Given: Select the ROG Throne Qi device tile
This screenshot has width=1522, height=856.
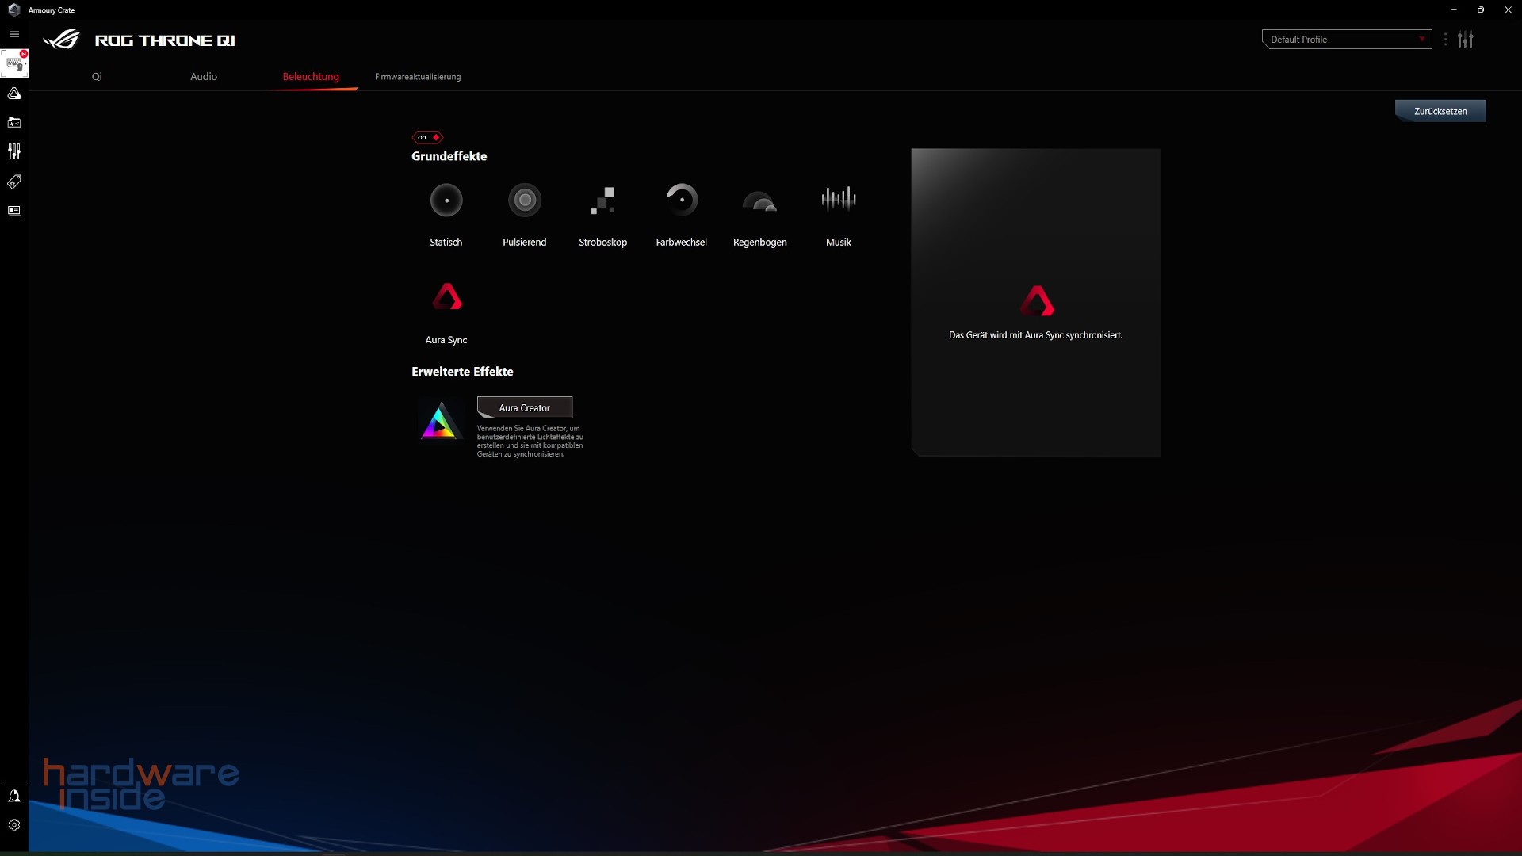Looking at the screenshot, I should tap(14, 63).
